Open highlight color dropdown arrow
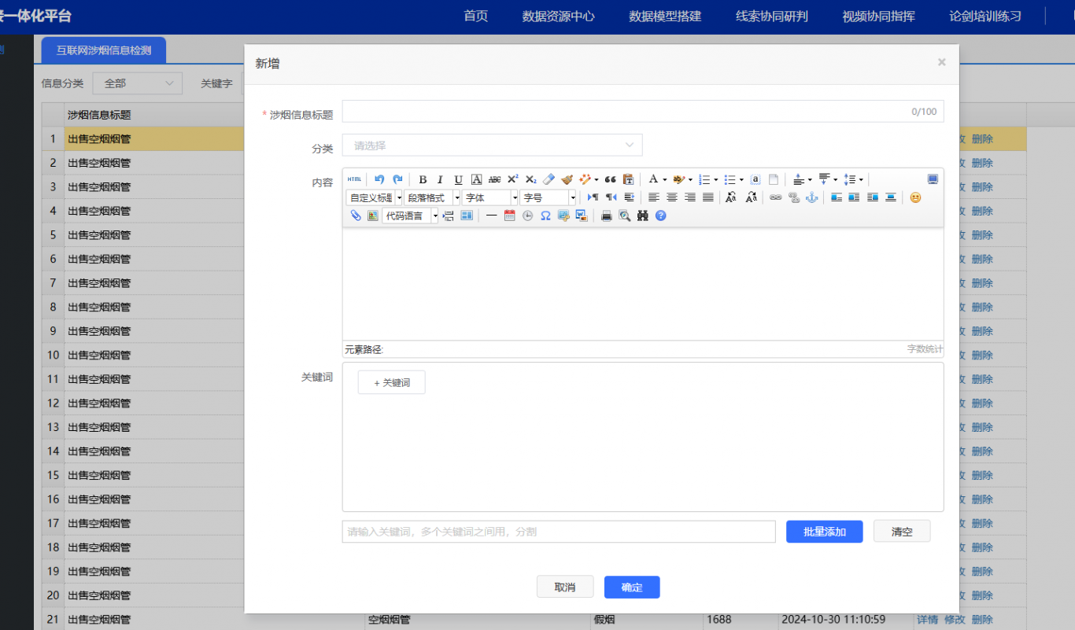Viewport: 1075px width, 630px height. pyautogui.click(x=690, y=180)
